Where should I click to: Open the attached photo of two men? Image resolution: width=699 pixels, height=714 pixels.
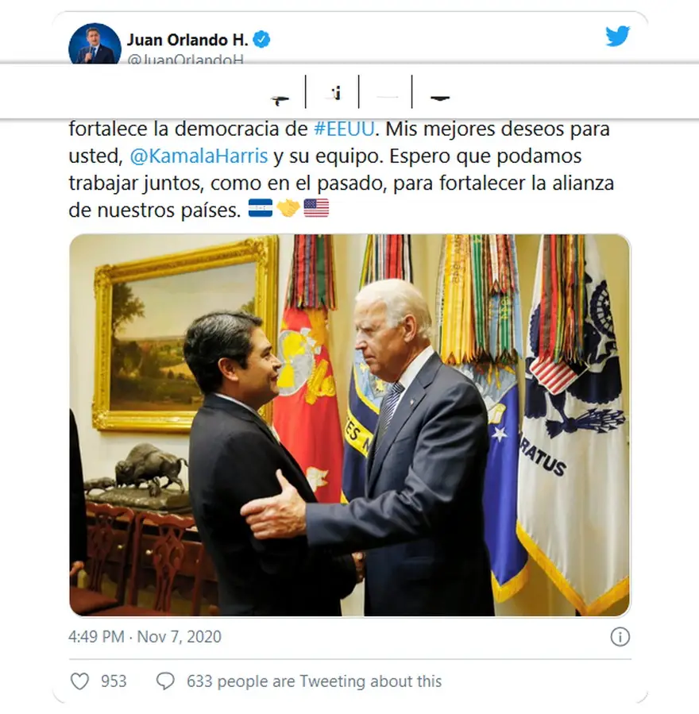(349, 426)
